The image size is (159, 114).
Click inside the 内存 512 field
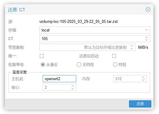pos(127,79)
